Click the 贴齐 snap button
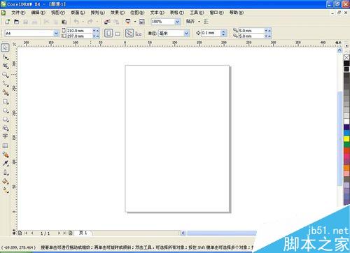 point(190,22)
